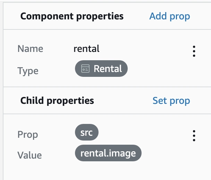Click the Type field label
The width and height of the screenshot is (211, 180).
coord(28,71)
